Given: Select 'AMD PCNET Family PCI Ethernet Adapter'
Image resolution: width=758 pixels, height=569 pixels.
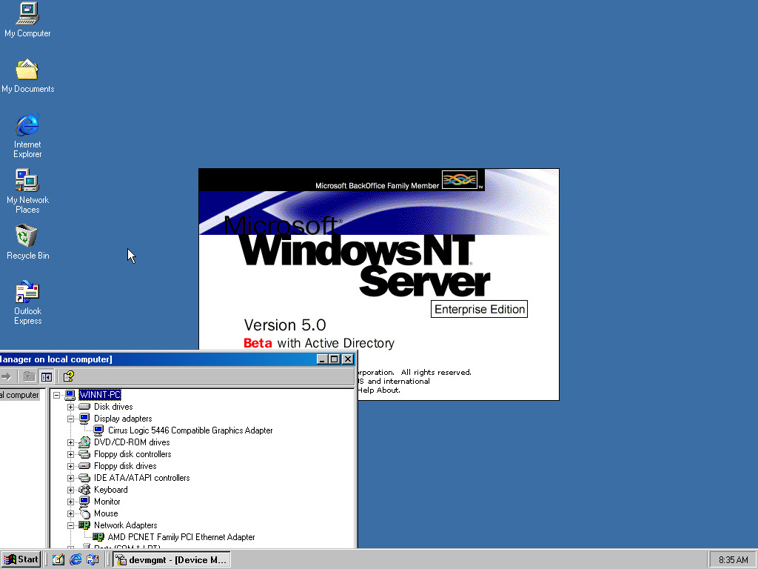Looking at the screenshot, I should 181,537.
